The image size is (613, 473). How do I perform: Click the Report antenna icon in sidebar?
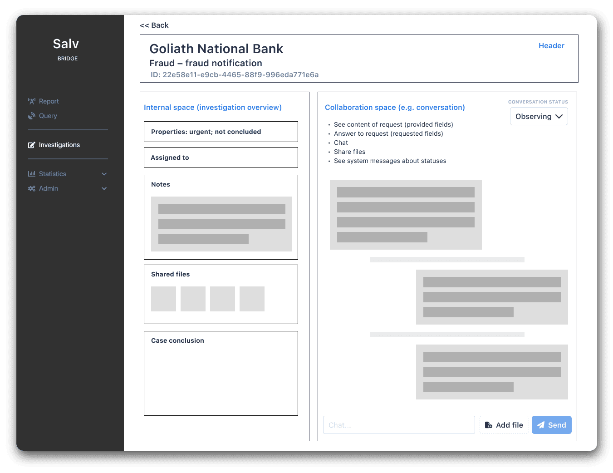31,101
